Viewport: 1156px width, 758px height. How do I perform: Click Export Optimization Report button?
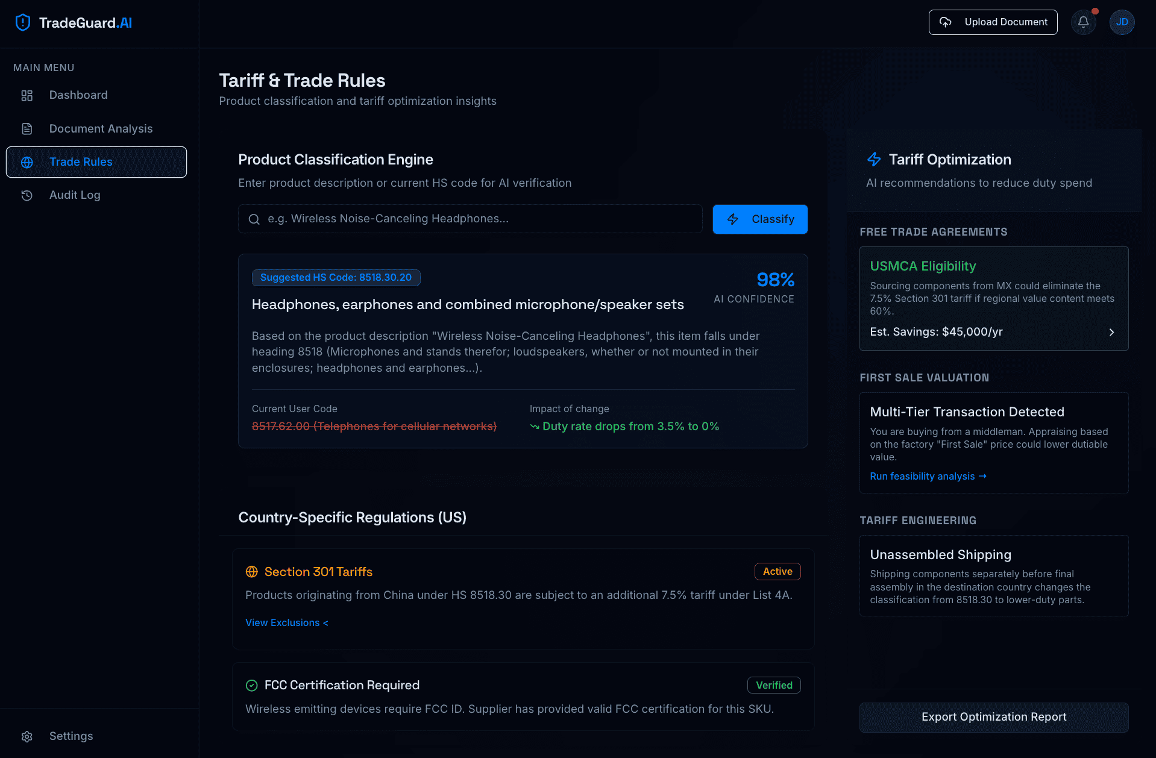pyautogui.click(x=993, y=717)
